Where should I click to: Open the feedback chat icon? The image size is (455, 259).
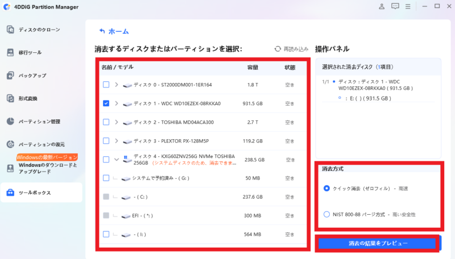(395, 6)
